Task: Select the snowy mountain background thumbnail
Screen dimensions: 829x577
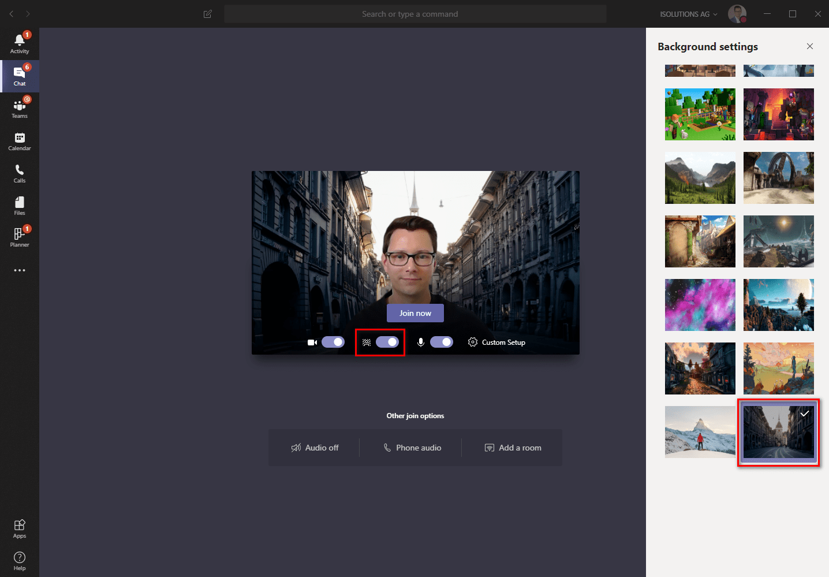Action: pos(700,432)
